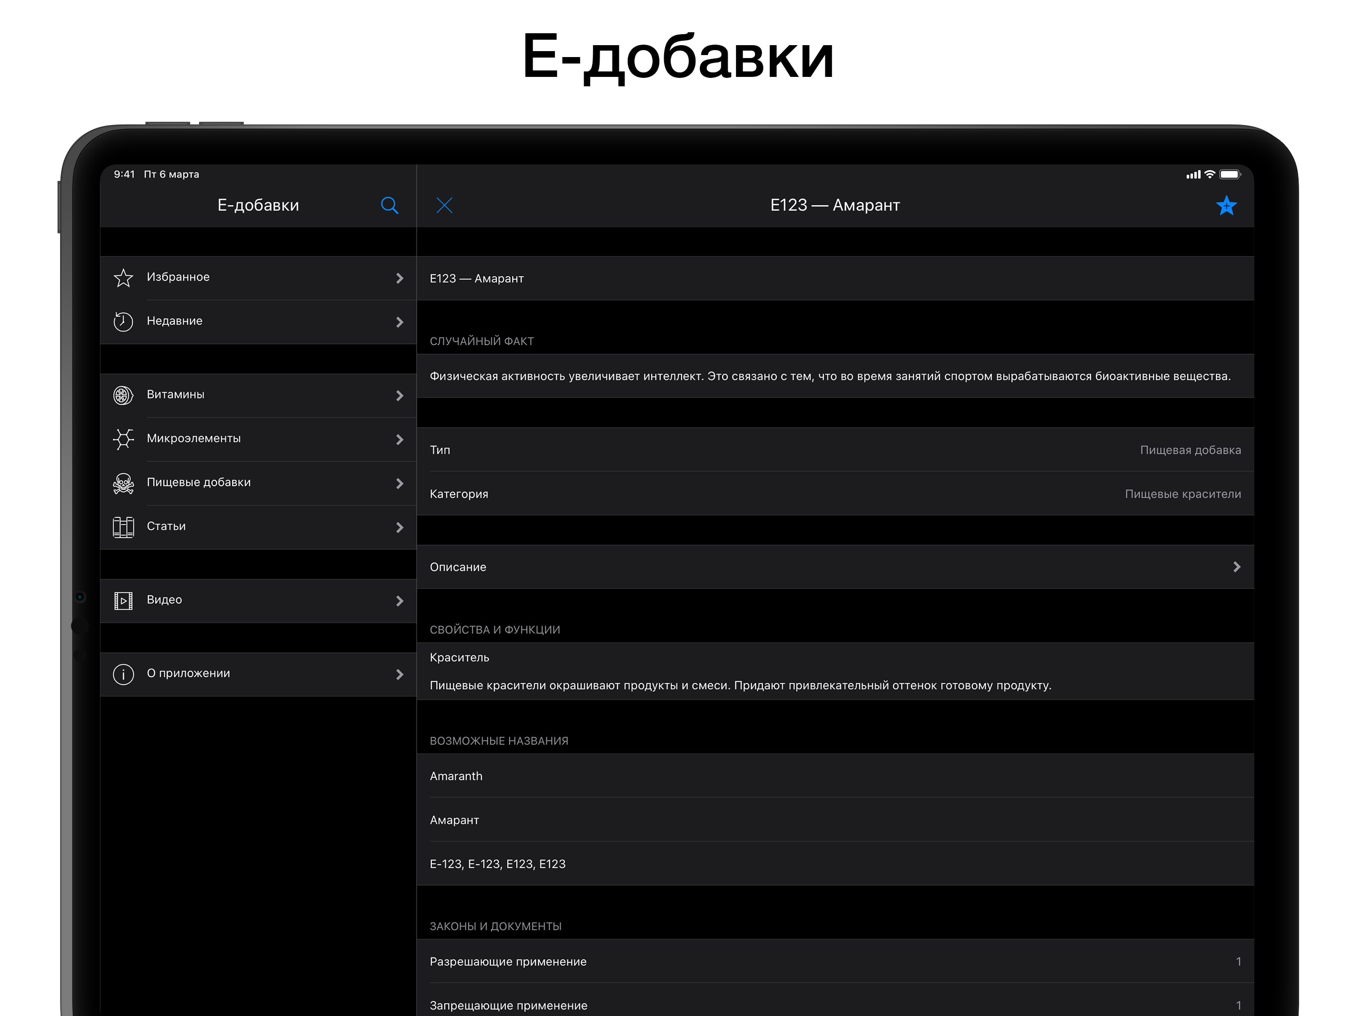The width and height of the screenshot is (1356, 1016).
Task: Click the cellular signal bars icon
Action: pos(1193,175)
